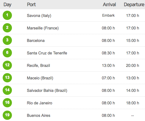Screen dimensions: 145x121
Task: Open the Marseille (France) port entry
Action: pyautogui.click(x=43, y=28)
